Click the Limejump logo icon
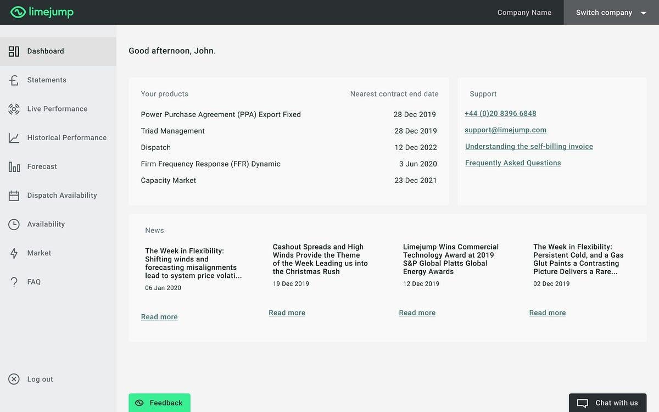 [18, 12]
